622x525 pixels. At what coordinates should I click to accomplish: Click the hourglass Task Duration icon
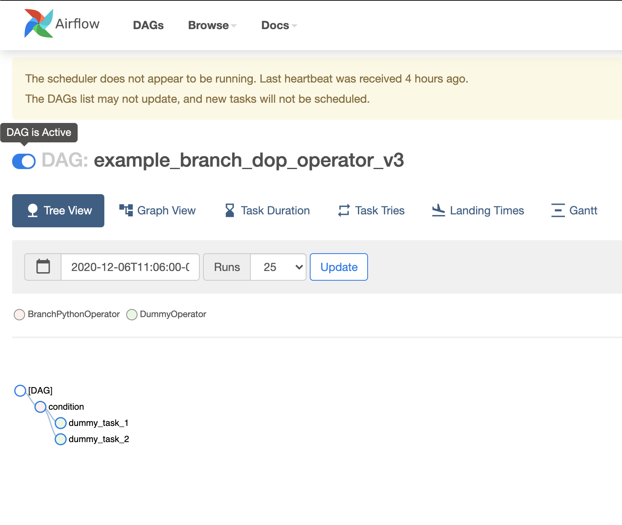click(x=230, y=210)
